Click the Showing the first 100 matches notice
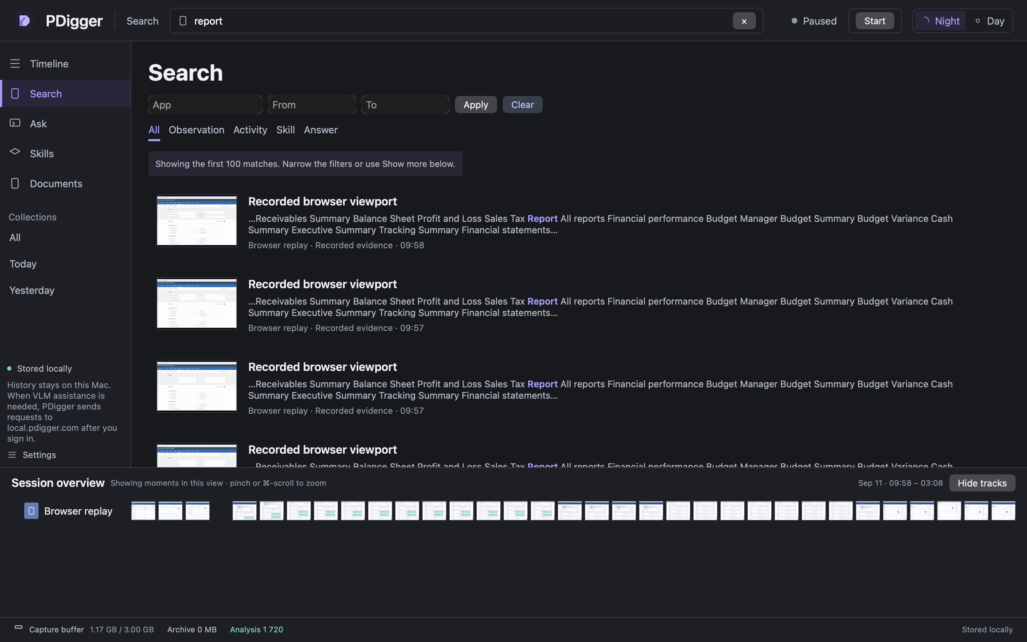The height and width of the screenshot is (642, 1027). pos(305,163)
